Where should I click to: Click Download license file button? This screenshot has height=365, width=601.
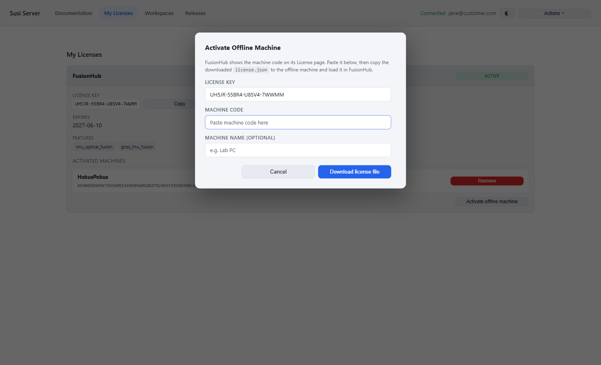coord(355,172)
